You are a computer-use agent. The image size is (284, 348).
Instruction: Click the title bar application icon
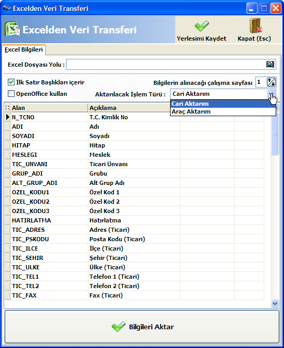(7, 8)
